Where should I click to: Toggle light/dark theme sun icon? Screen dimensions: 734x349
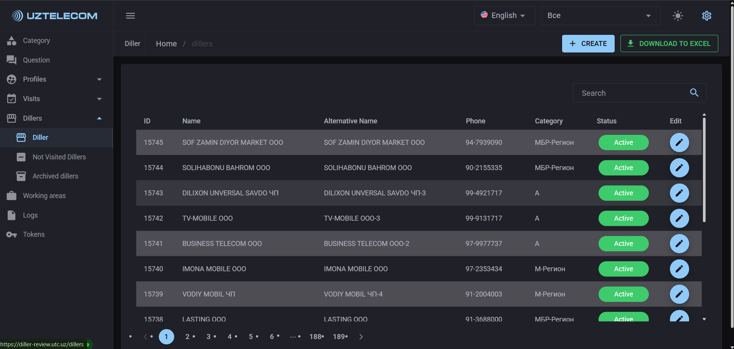pyautogui.click(x=678, y=16)
